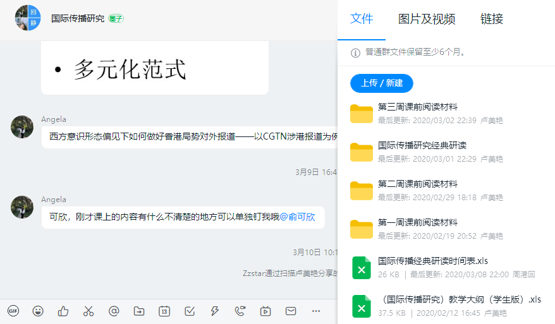This screenshot has width=555, height=324.
Task: Click the thumbs-up like icon
Action: tap(63, 311)
